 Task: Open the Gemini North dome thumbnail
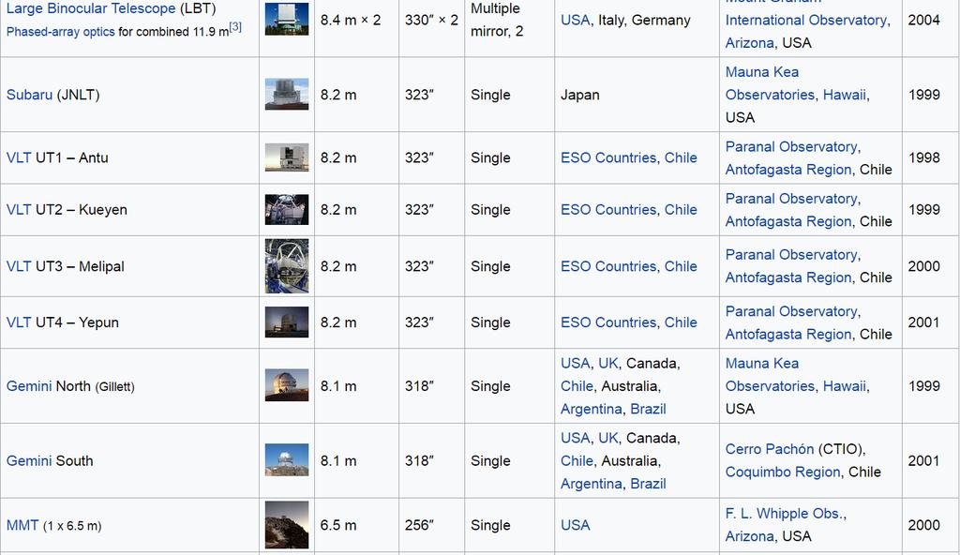coord(287,385)
